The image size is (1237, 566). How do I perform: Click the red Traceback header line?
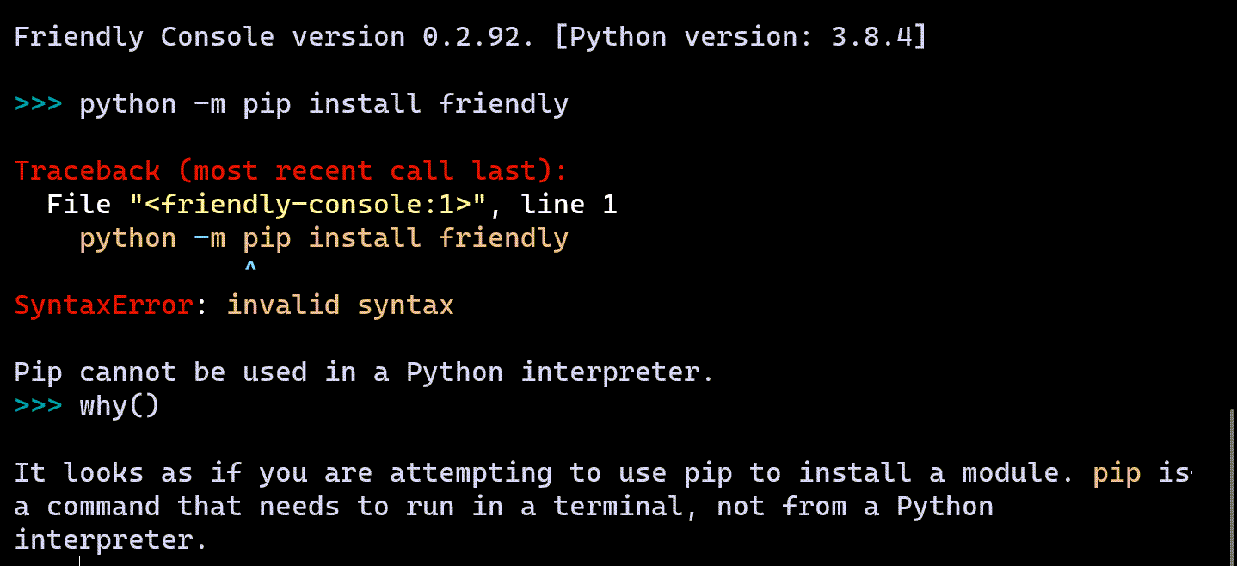tap(291, 171)
